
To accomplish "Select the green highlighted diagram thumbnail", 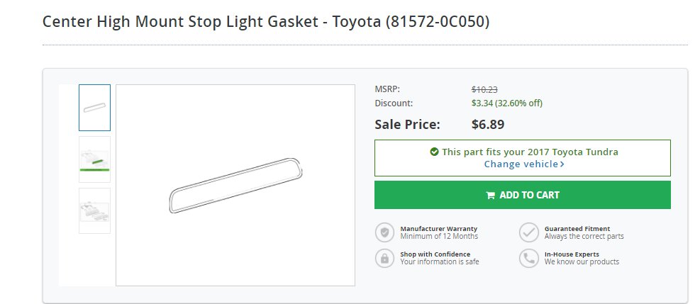I will pos(94,159).
